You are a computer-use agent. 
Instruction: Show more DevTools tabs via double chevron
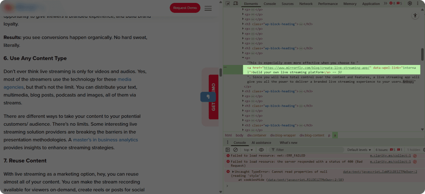point(386,3)
